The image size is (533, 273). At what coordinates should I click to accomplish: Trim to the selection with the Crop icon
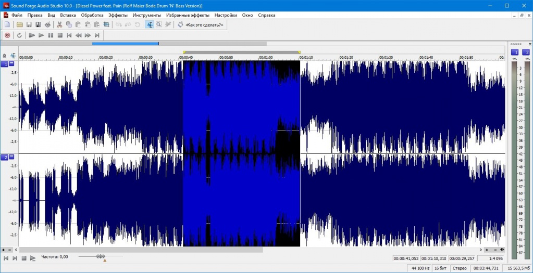coord(106,24)
